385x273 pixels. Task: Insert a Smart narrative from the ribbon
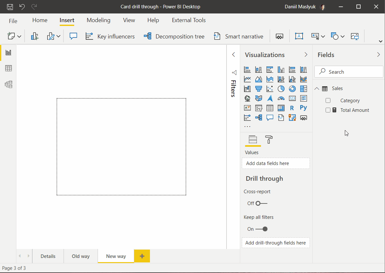[238, 36]
